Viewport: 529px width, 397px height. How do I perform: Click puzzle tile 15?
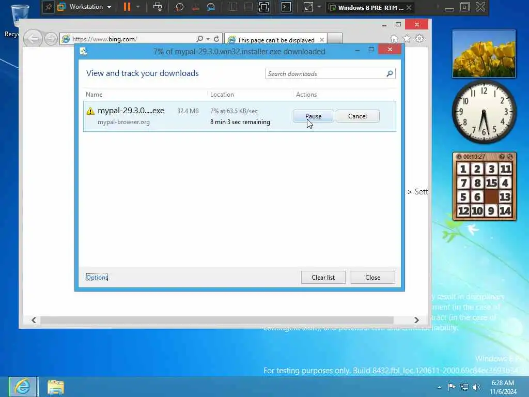491,183
